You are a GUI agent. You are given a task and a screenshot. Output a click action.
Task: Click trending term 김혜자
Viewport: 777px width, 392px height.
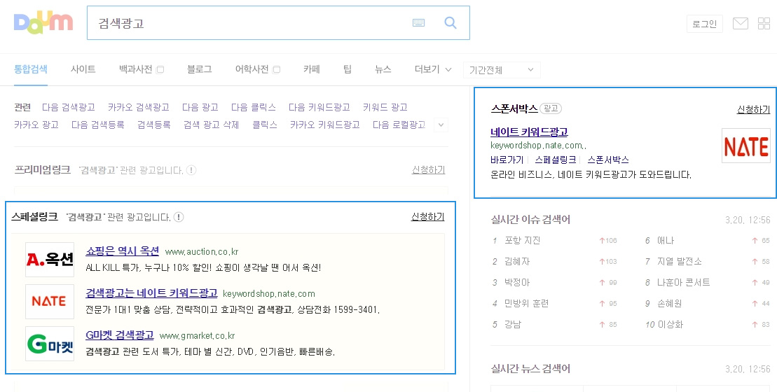517,261
